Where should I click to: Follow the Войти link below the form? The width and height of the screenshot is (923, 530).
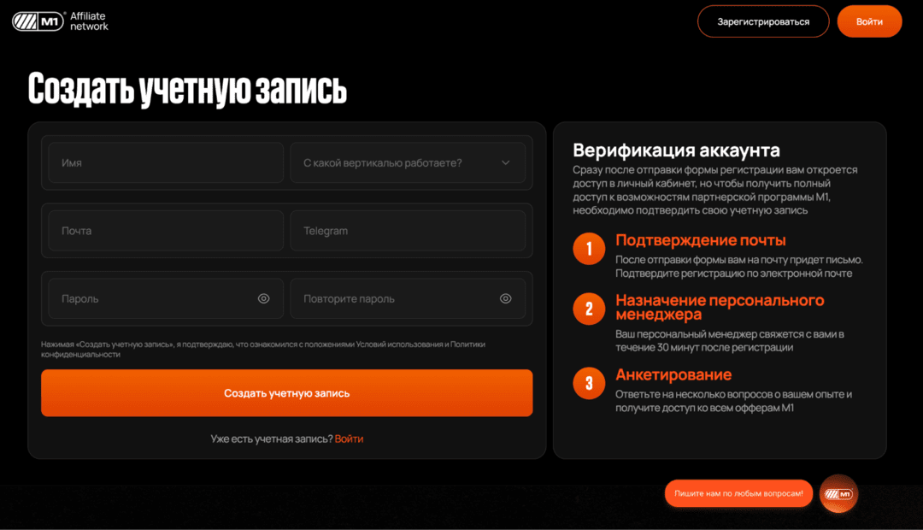coord(349,439)
